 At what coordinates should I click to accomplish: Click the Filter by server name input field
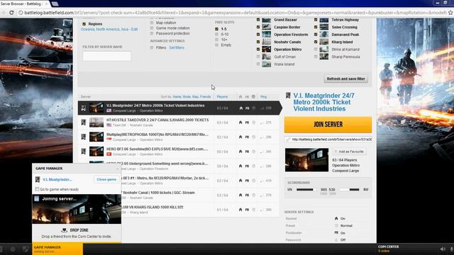(x=106, y=56)
